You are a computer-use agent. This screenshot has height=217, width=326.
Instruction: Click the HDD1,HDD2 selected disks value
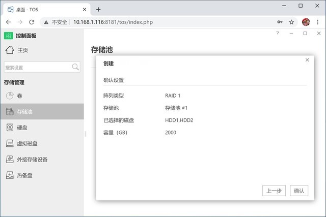tap(179, 120)
